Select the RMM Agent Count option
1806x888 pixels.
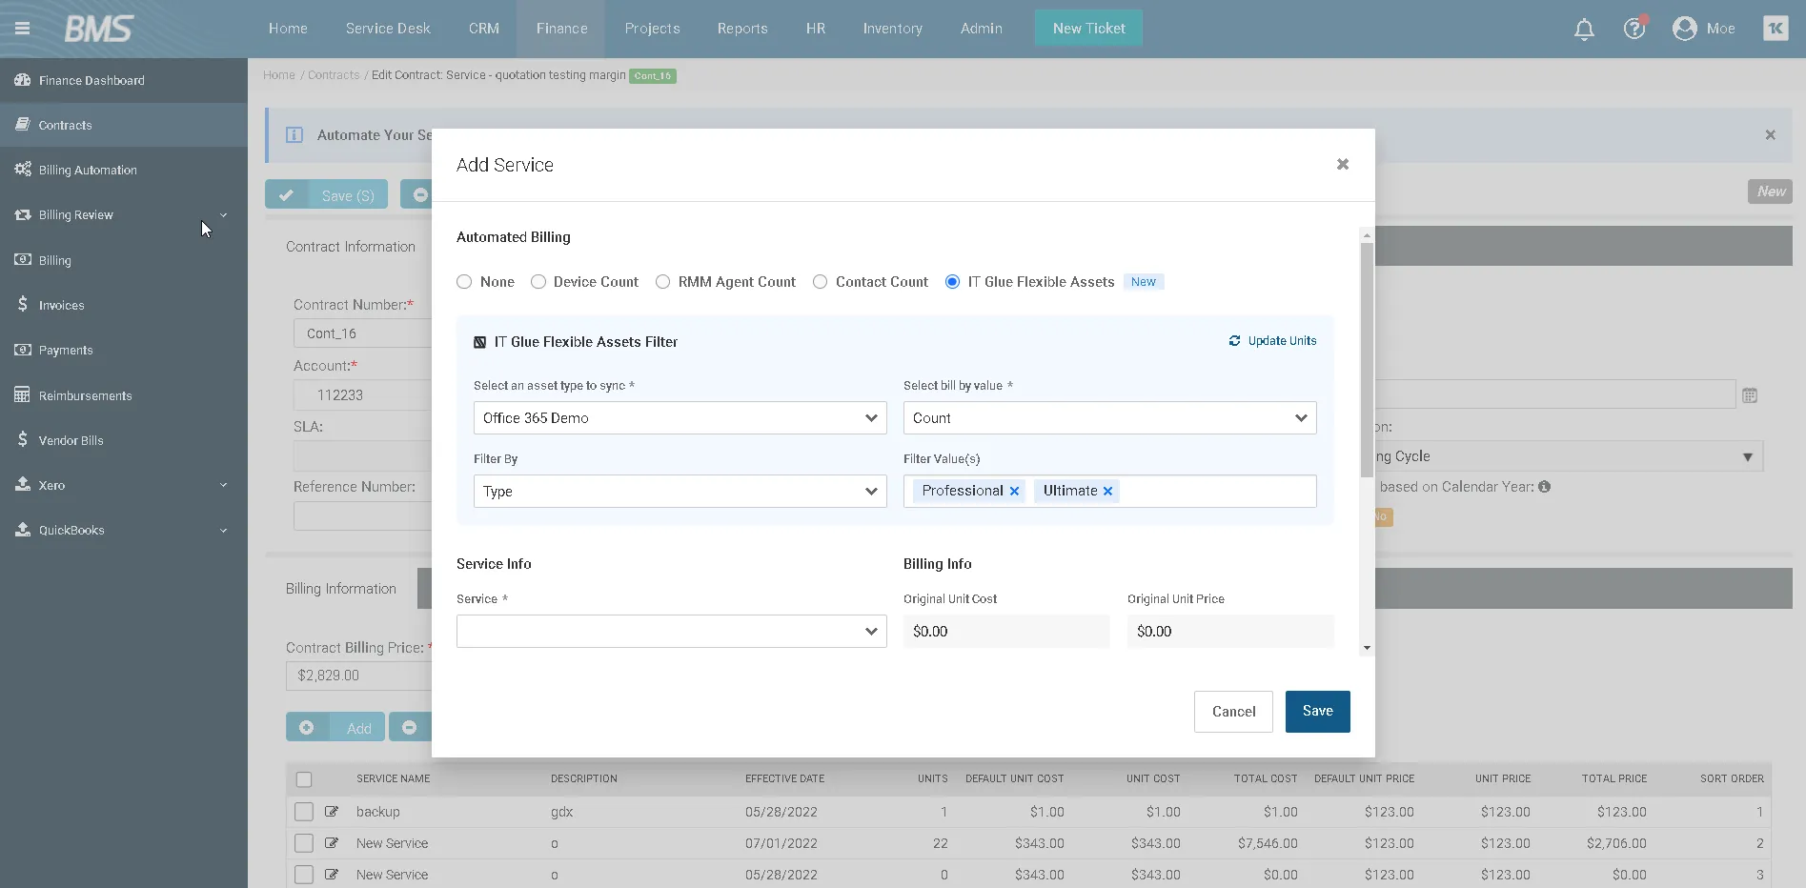tap(663, 282)
